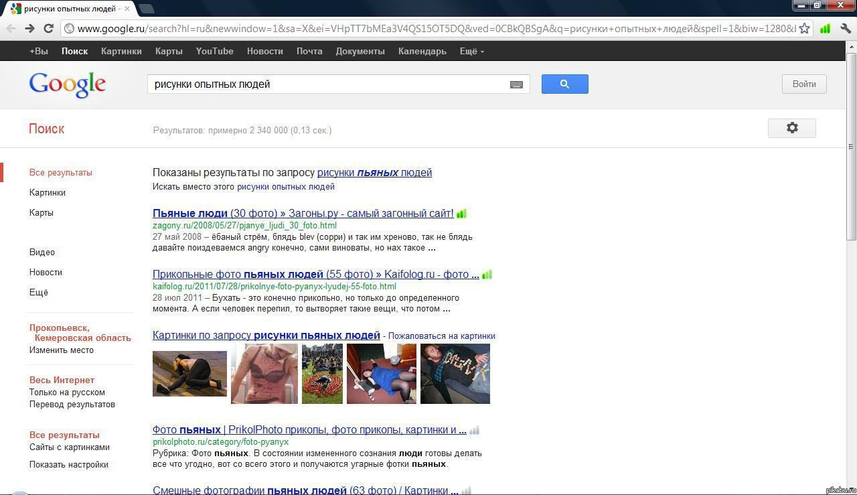Viewport: 857px width, 495px height.
Task: Open 'Картинки по запросу' images link
Action: point(266,336)
